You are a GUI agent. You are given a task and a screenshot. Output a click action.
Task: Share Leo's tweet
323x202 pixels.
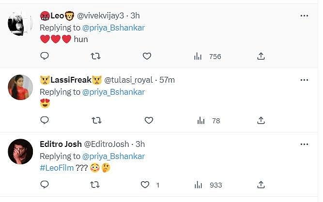(261, 56)
